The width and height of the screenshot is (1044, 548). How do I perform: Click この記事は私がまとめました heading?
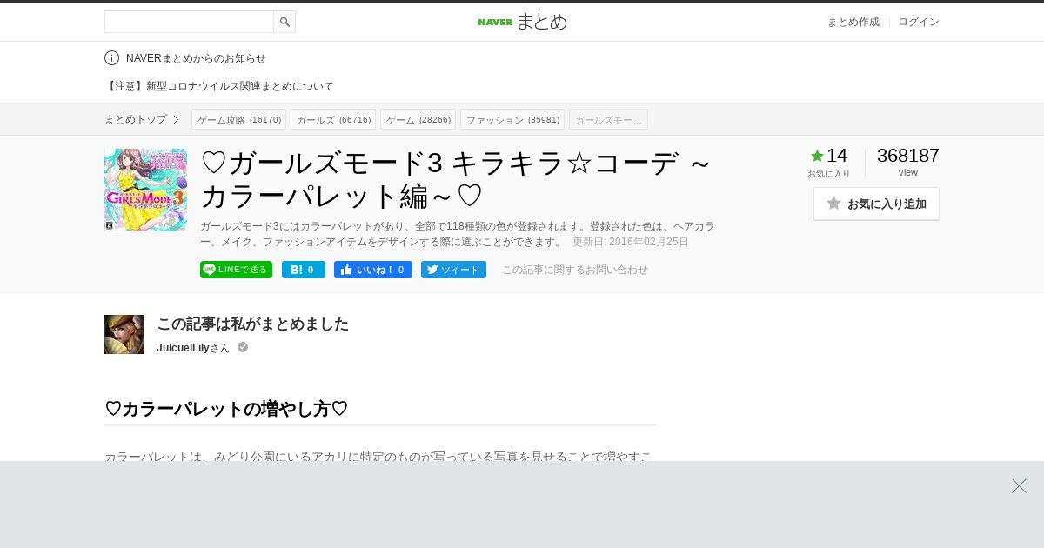252,324
